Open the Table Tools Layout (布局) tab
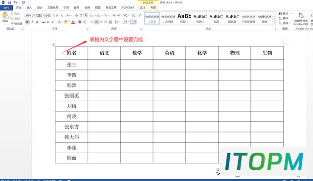313x181 pixels. pyautogui.click(x=153, y=8)
